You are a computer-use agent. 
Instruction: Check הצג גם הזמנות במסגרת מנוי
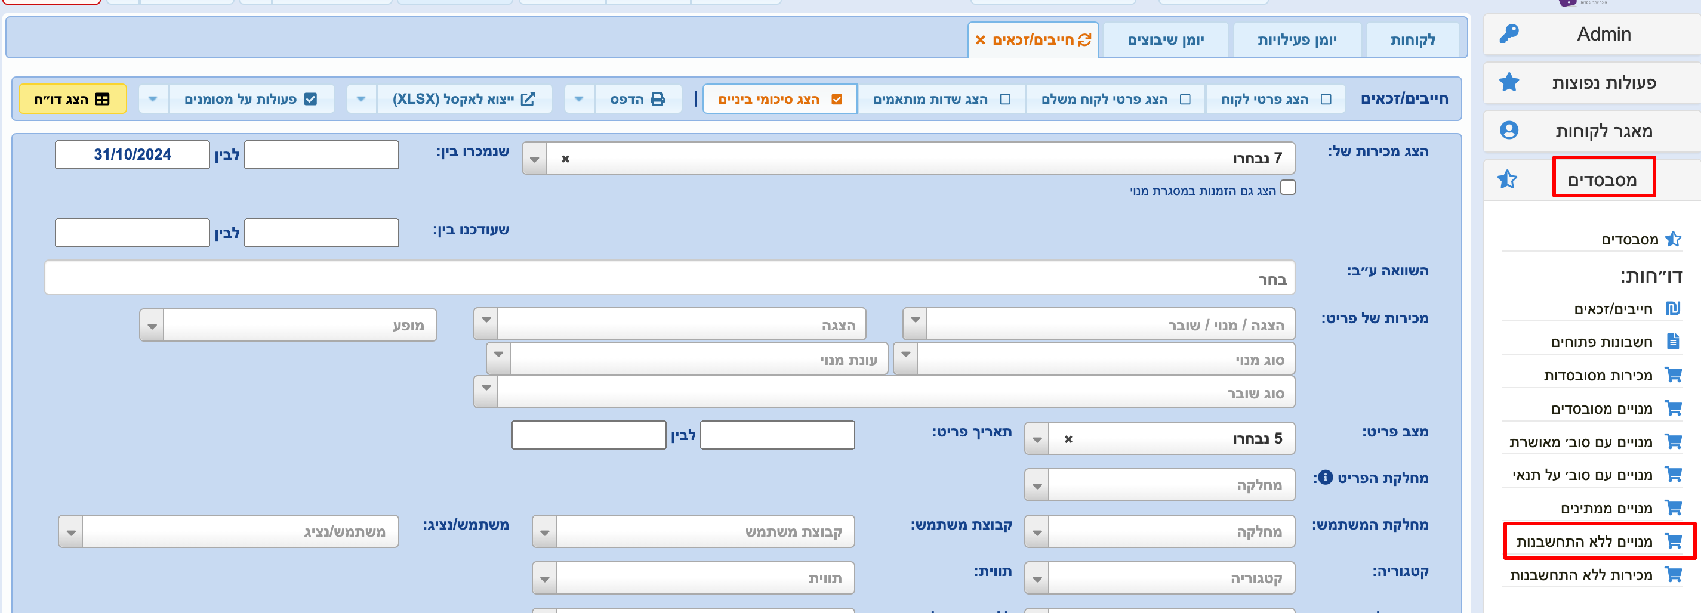pyautogui.click(x=1289, y=187)
